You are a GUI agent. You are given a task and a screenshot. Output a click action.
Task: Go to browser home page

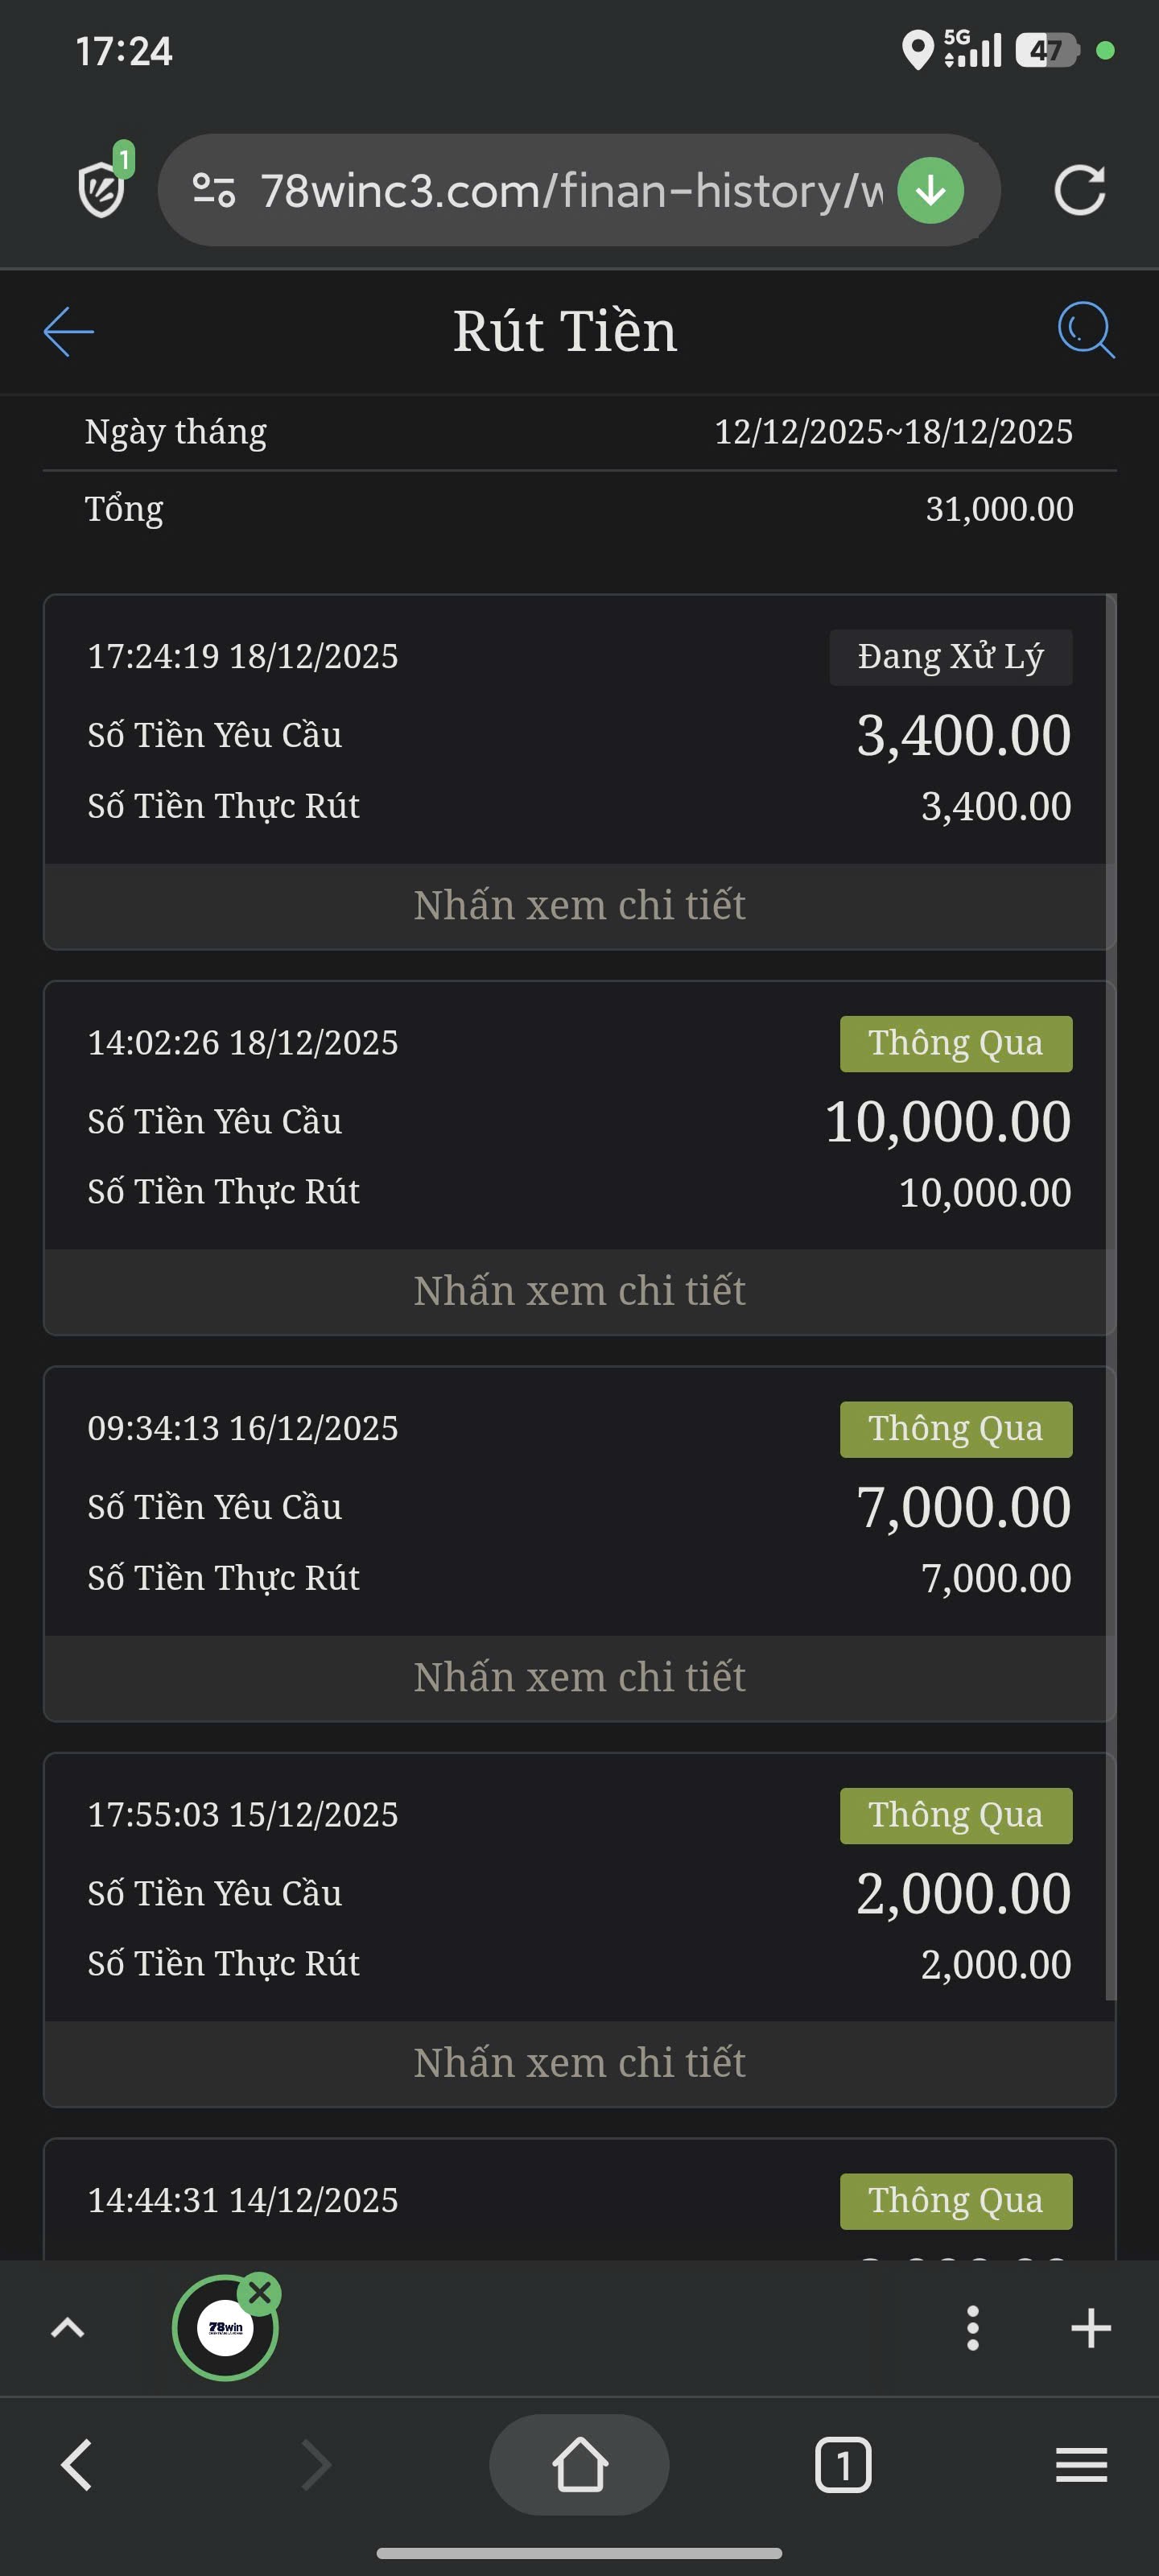pyautogui.click(x=579, y=2464)
